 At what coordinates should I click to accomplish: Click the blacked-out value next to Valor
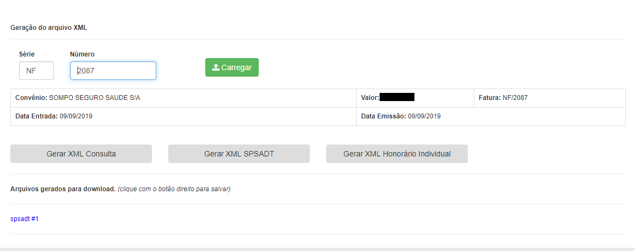397,97
